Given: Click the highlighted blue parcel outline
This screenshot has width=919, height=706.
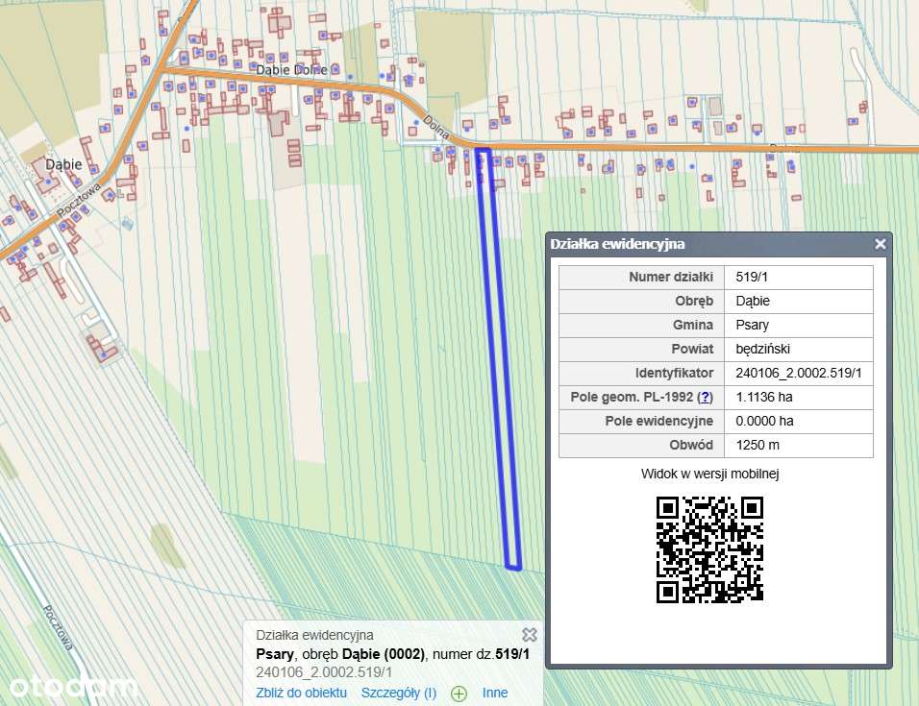Looking at the screenshot, I should tap(498, 358).
